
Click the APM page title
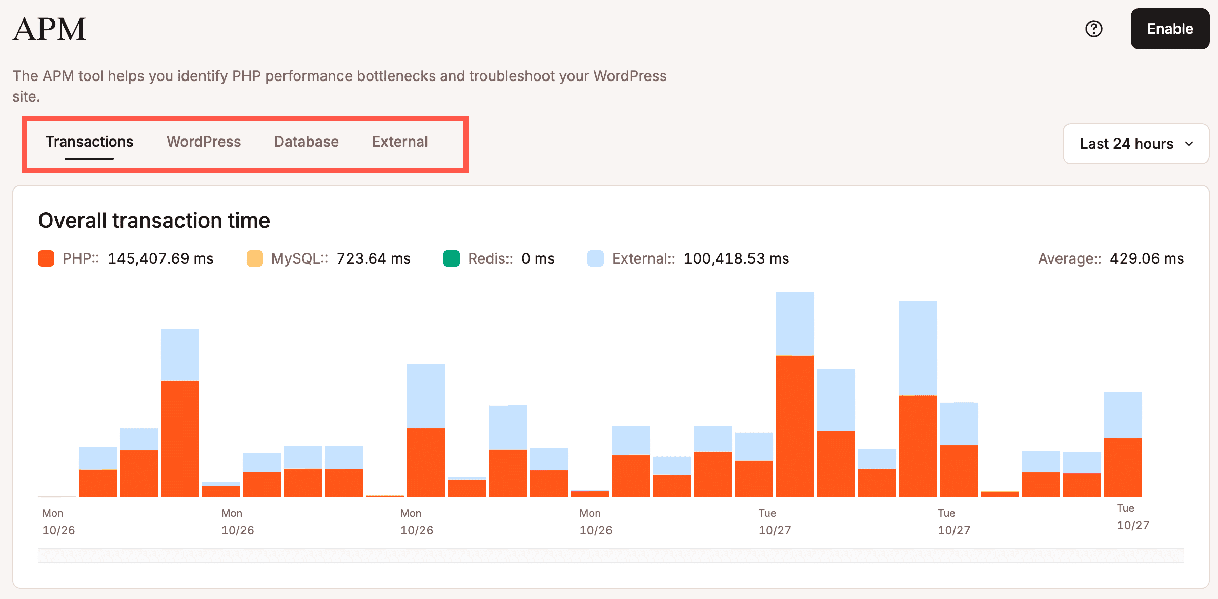(x=49, y=29)
